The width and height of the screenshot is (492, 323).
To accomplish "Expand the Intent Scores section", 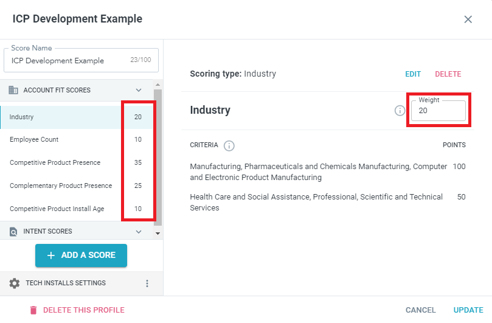I will [x=139, y=231].
